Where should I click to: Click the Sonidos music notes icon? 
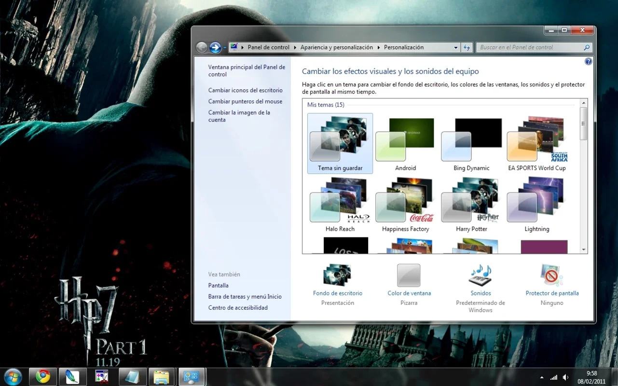pyautogui.click(x=481, y=276)
